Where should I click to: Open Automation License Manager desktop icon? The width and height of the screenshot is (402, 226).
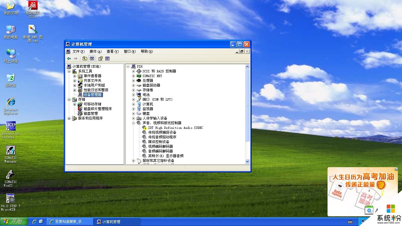pyautogui.click(x=11, y=130)
